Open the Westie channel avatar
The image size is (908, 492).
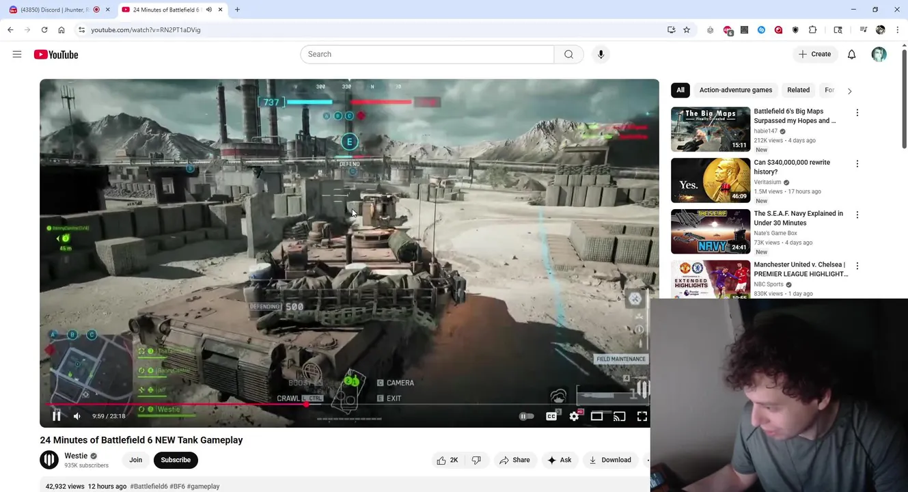49,460
